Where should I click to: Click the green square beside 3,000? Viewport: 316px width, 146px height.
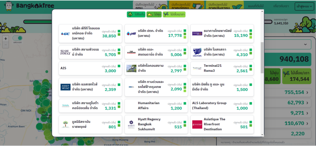119,66
